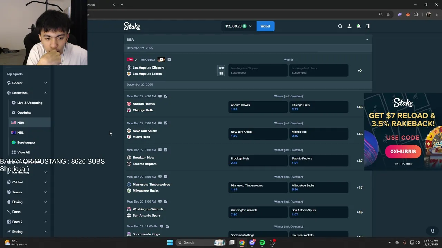Open the Chrome zoom indicator icon

tap(381, 14)
